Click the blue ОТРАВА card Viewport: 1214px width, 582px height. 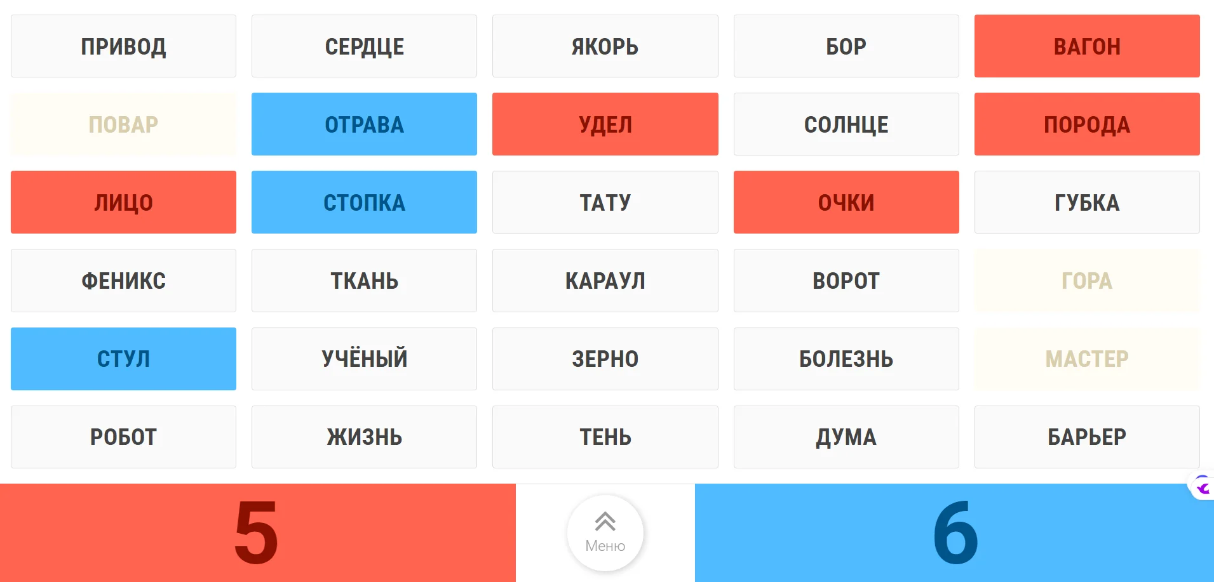coord(364,124)
